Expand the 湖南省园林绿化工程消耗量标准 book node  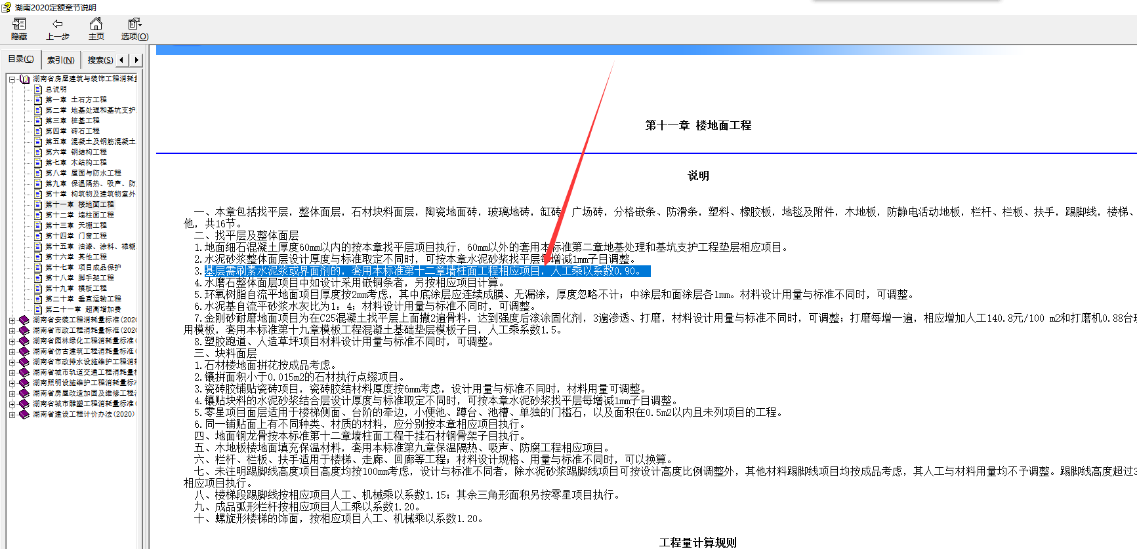click(12, 341)
